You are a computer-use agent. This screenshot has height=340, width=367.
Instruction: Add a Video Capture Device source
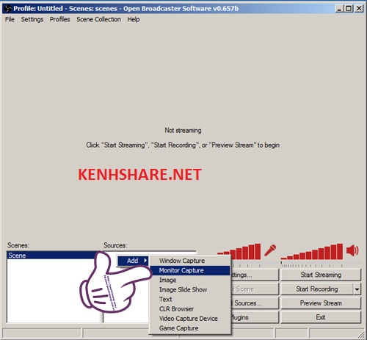tap(190, 319)
